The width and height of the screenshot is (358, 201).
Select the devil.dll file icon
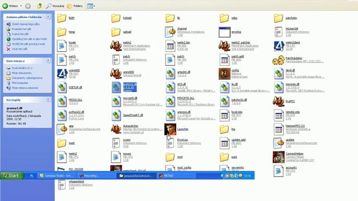click(x=279, y=74)
